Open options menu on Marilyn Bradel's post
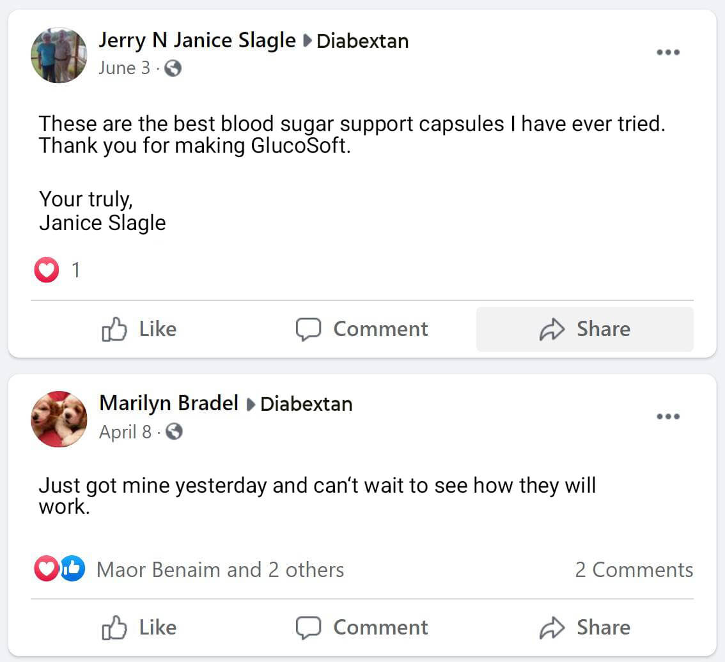This screenshot has width=725, height=662. (x=668, y=417)
